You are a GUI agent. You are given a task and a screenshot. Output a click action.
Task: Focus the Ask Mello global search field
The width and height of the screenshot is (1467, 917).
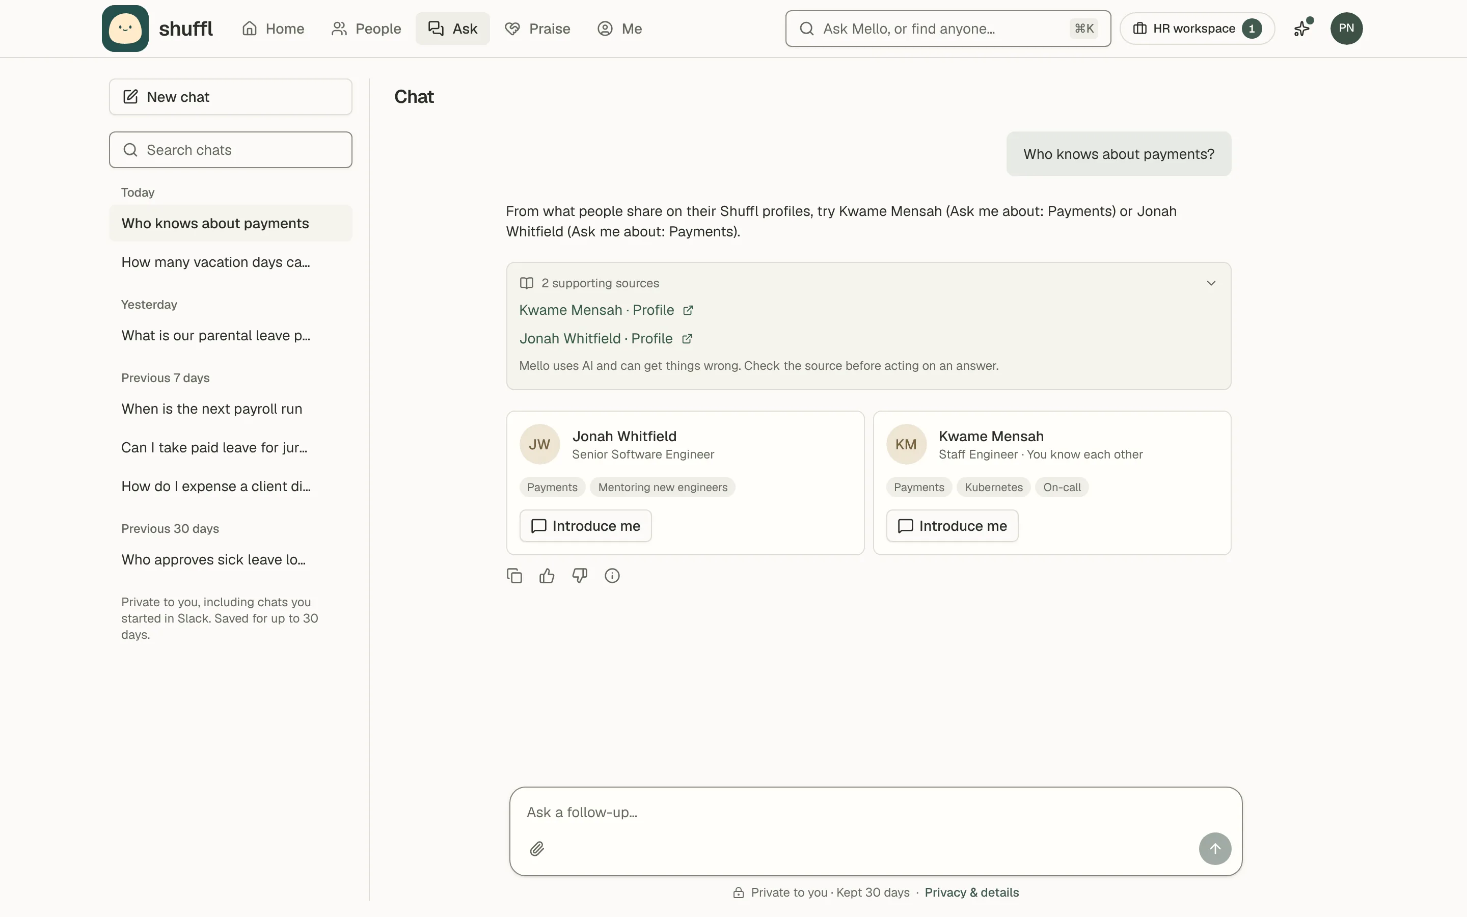tap(947, 29)
